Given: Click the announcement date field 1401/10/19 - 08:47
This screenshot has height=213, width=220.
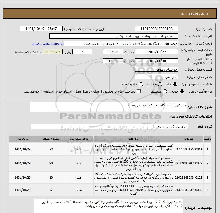Looking at the screenshot, I should pos(41,29).
